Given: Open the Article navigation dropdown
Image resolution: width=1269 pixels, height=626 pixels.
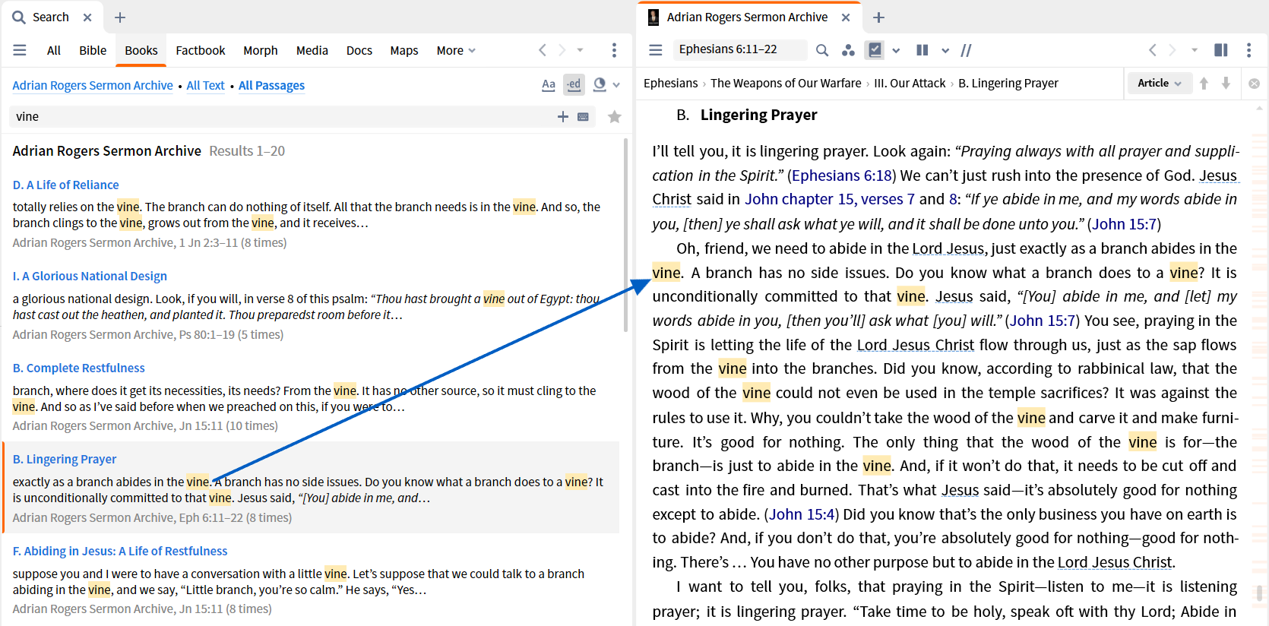Looking at the screenshot, I should coord(1160,83).
